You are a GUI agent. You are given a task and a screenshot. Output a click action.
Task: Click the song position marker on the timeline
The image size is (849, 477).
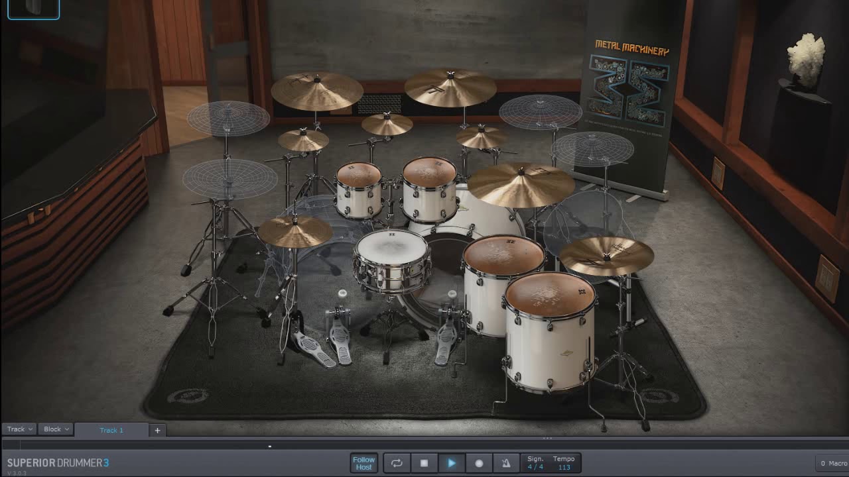coord(270,447)
